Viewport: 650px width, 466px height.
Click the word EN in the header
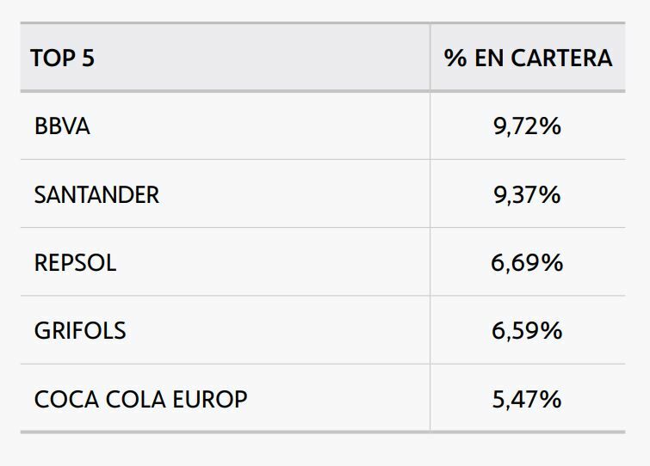click(x=490, y=58)
